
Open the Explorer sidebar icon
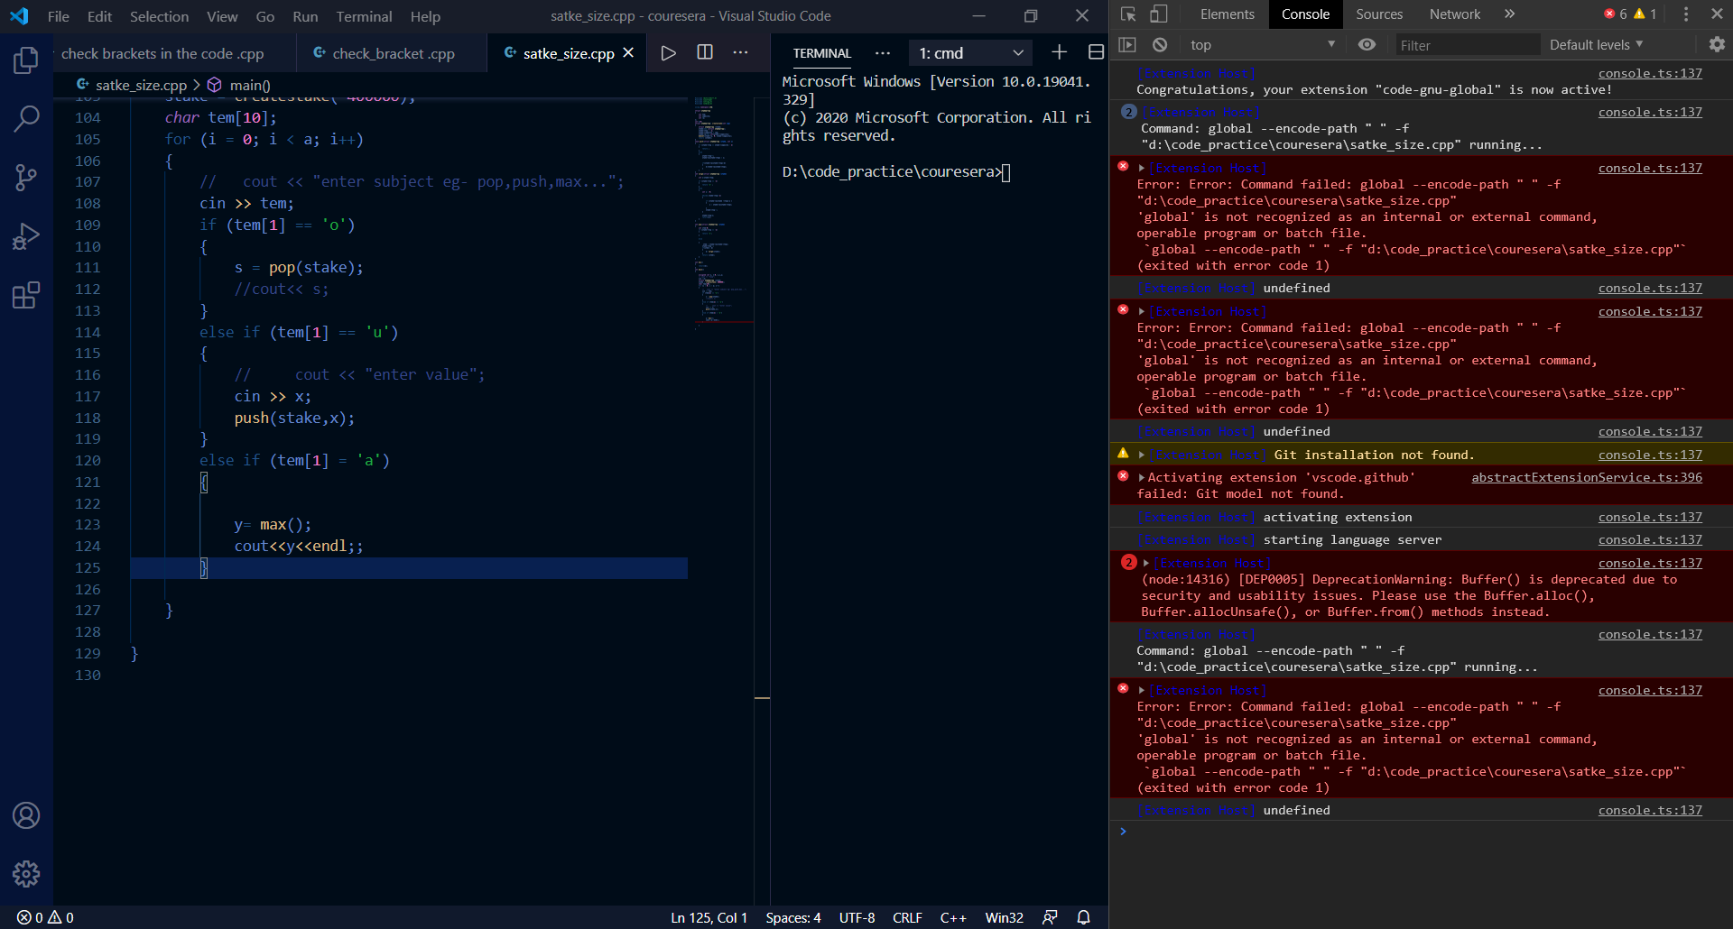point(26,60)
